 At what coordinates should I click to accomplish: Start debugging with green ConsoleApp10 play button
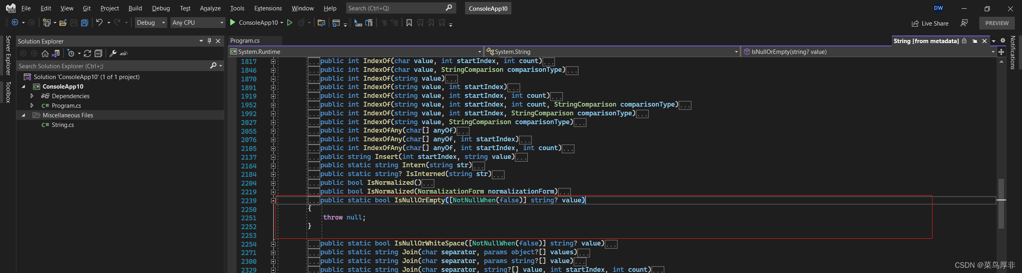coord(233,23)
